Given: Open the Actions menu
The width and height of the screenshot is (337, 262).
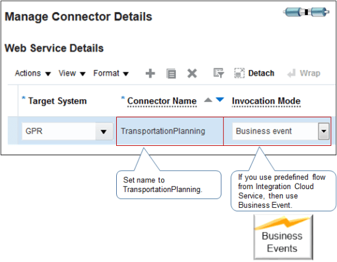Looking at the screenshot, I should (33, 74).
